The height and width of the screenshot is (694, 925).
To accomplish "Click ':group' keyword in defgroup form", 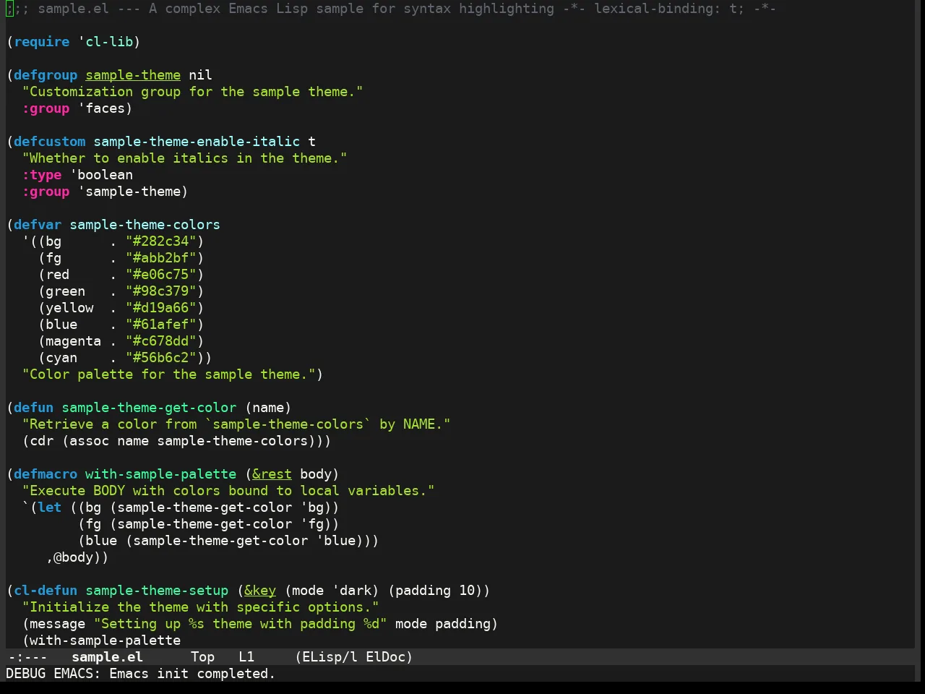I will [46, 108].
